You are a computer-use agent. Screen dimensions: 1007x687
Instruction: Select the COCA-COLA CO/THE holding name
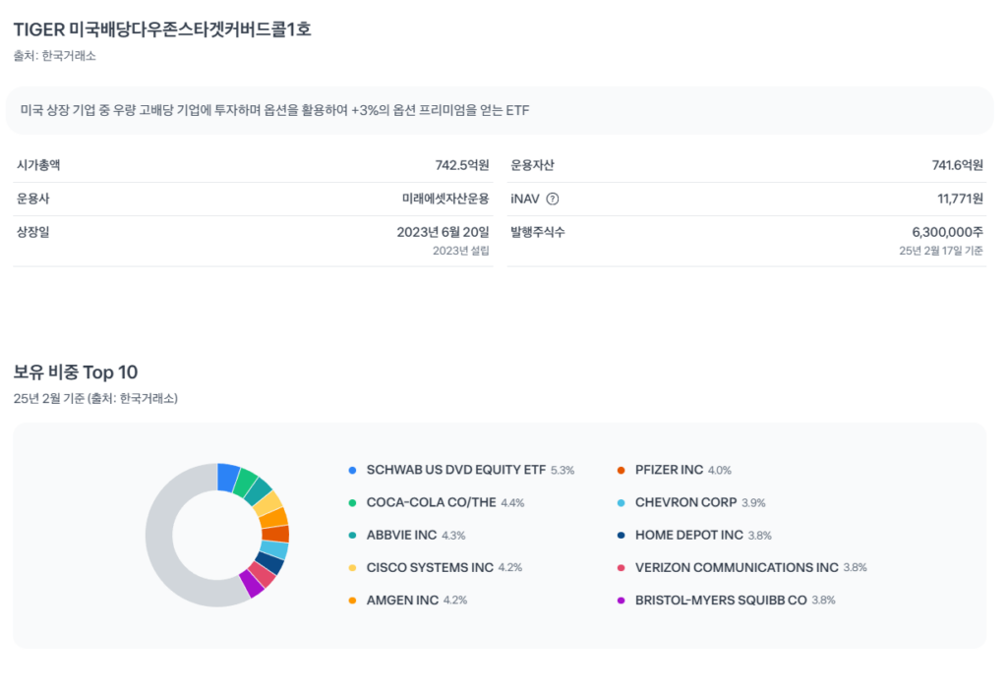(431, 502)
